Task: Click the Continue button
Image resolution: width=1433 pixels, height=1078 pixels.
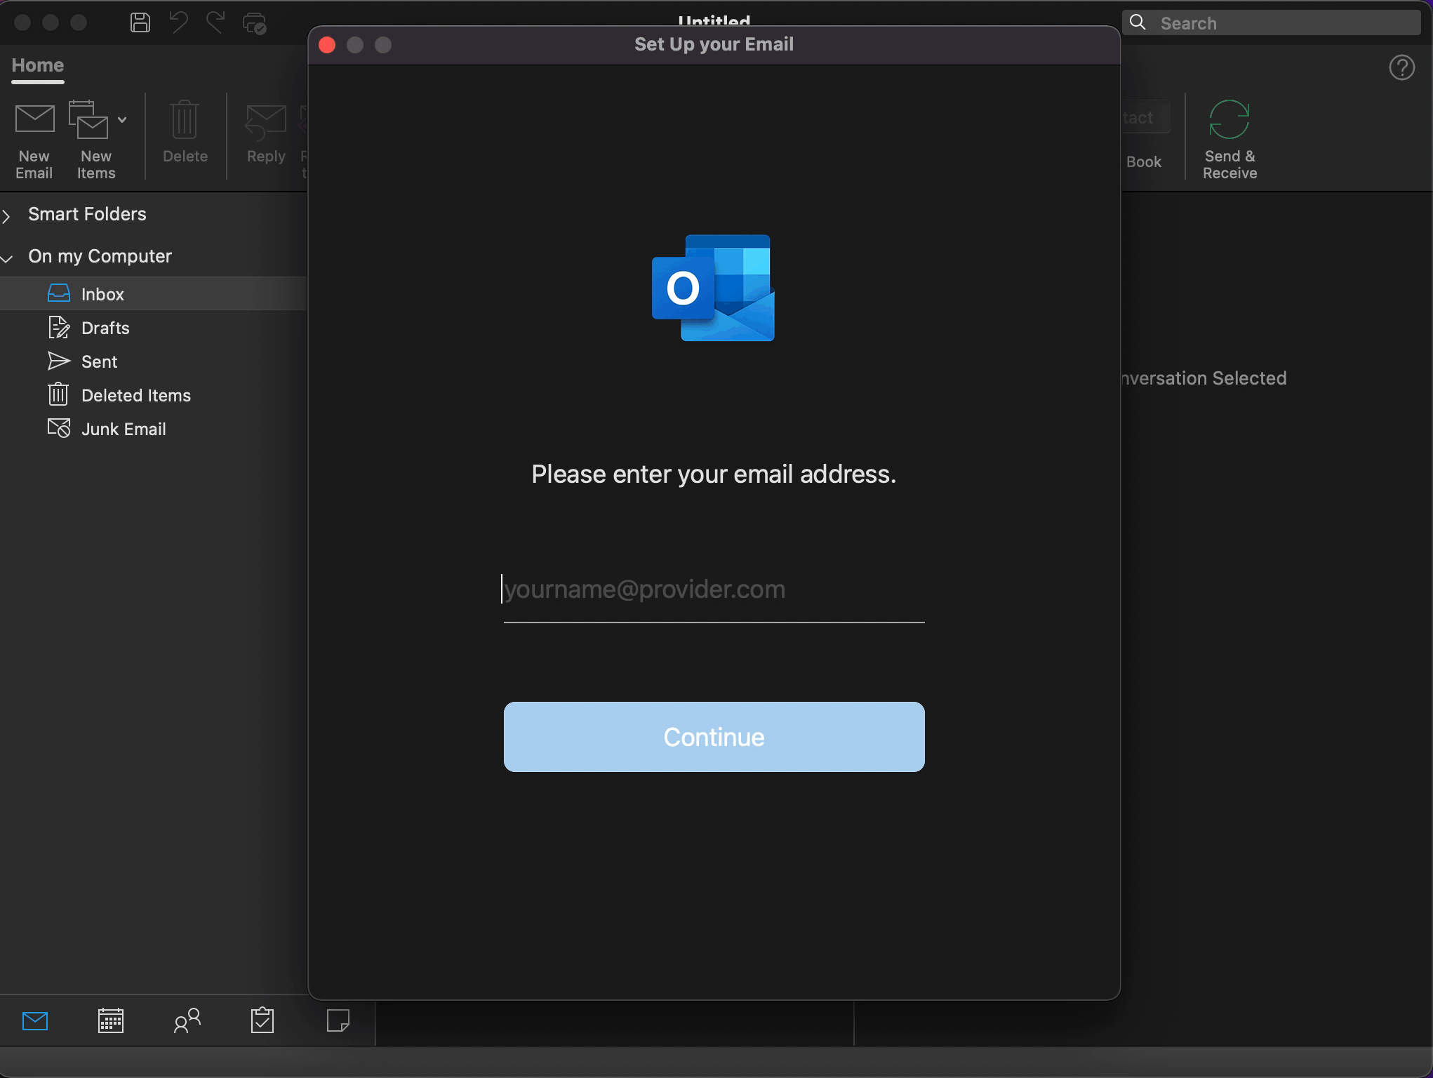Action: pos(714,737)
